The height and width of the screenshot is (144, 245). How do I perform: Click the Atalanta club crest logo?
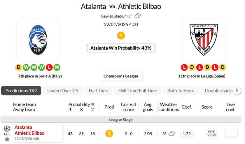[38, 40]
